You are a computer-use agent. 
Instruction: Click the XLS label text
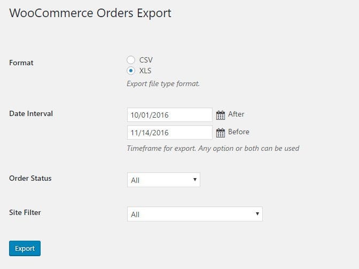[x=145, y=71]
